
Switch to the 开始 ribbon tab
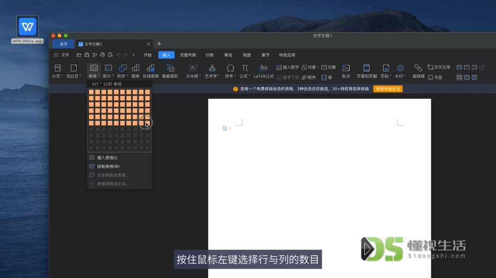(x=148, y=55)
